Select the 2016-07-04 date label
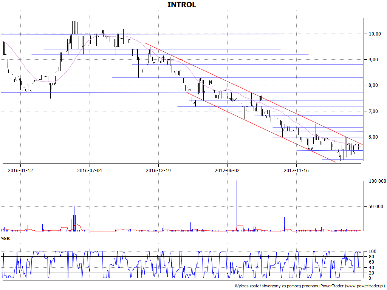The image size is (387, 290). point(89,170)
